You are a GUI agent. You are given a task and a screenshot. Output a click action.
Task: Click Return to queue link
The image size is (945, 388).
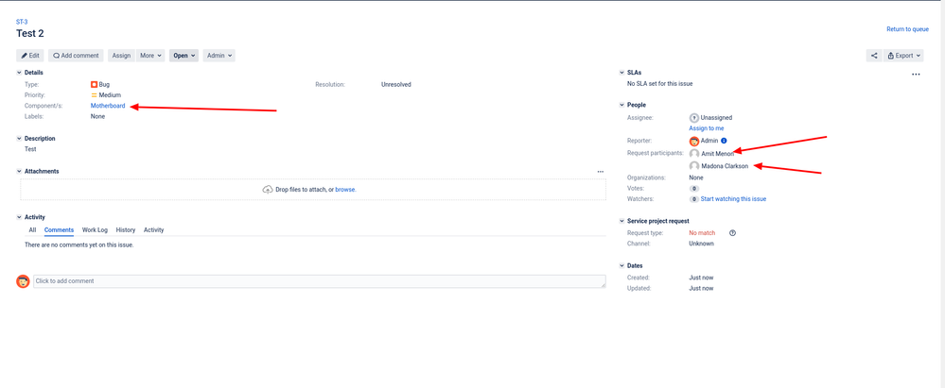[907, 29]
